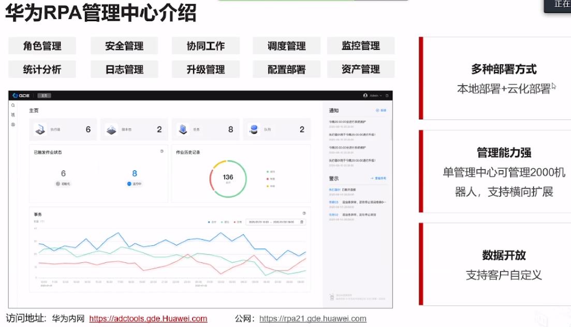This screenshot has height=327, width=571.
Task: Open the adctools.gde.Huawei.com intranet link
Action: tap(148, 319)
